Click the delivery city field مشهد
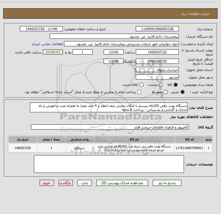Viewport: 221px width, 214px height. 157,77
